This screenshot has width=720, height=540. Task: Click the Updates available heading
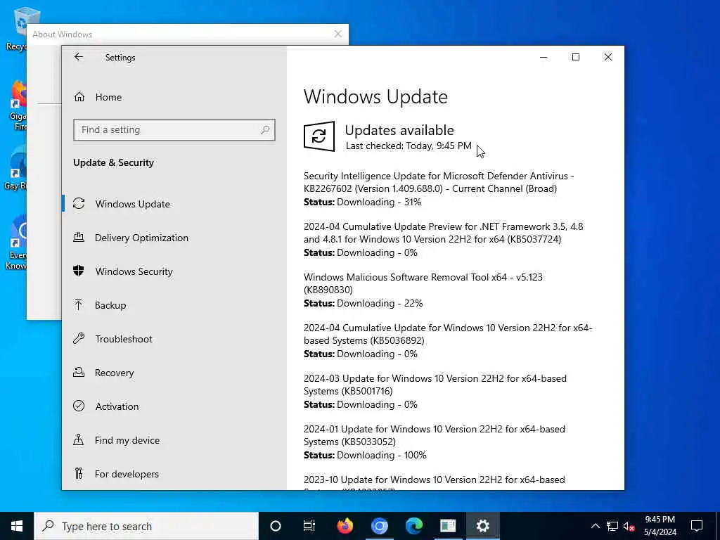tap(399, 130)
